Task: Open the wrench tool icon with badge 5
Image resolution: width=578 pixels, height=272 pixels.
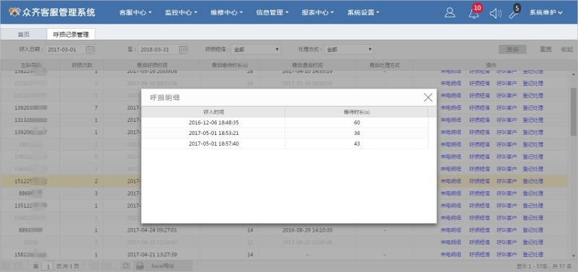Action: point(514,12)
